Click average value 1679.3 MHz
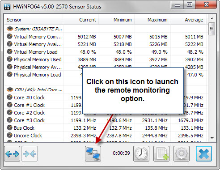 (x=190, y=120)
